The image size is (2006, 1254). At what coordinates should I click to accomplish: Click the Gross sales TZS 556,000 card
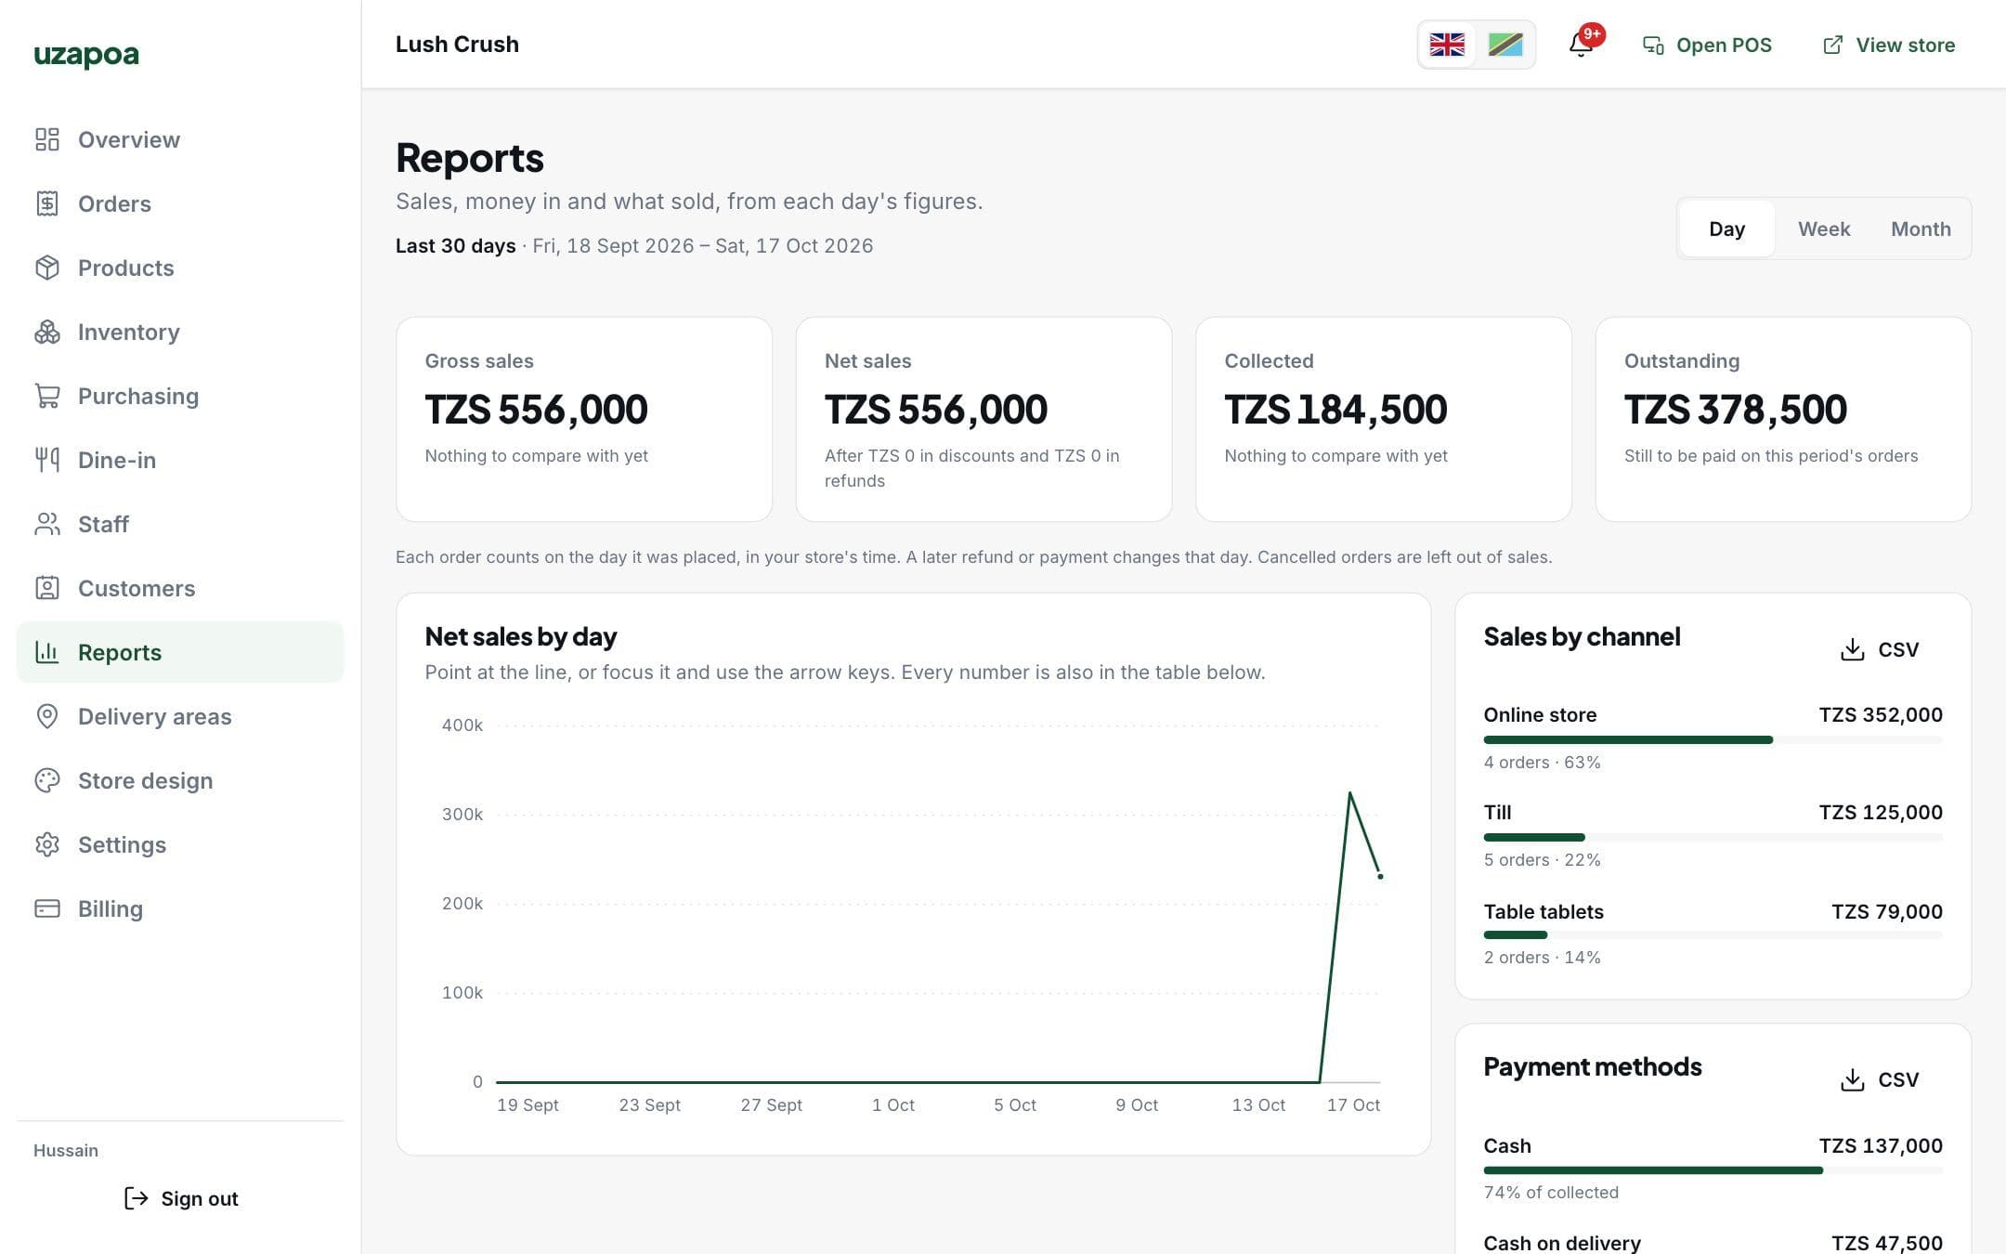point(584,419)
